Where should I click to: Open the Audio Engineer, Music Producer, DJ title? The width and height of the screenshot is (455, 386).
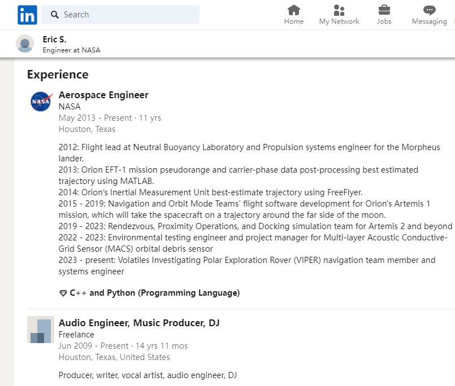point(139,323)
